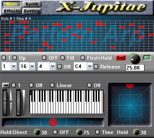This screenshot has width=154, height=138.
Task: Toggle the Off checkbox left of Linear
Action: 31,85
